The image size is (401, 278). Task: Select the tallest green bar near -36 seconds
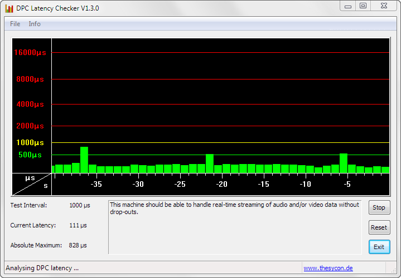point(84,160)
